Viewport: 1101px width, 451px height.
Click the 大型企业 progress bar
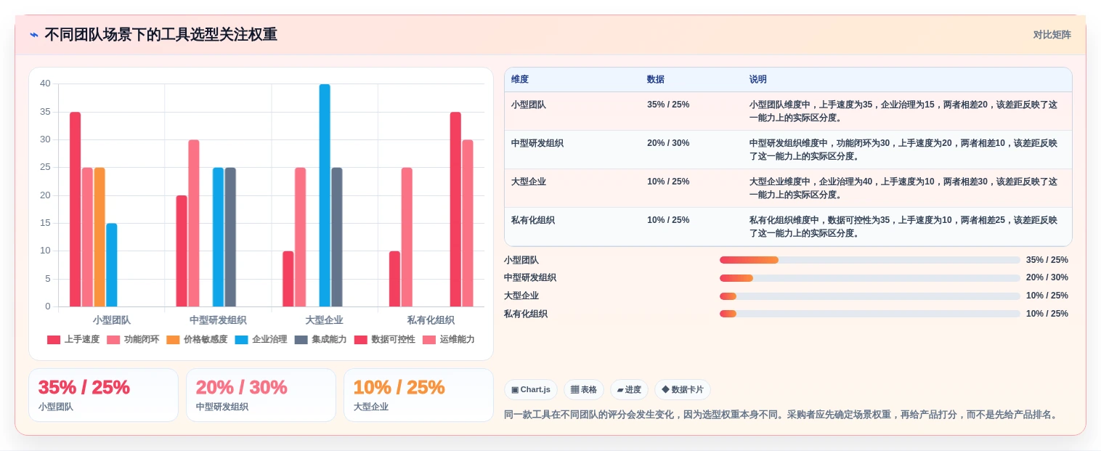coord(870,296)
